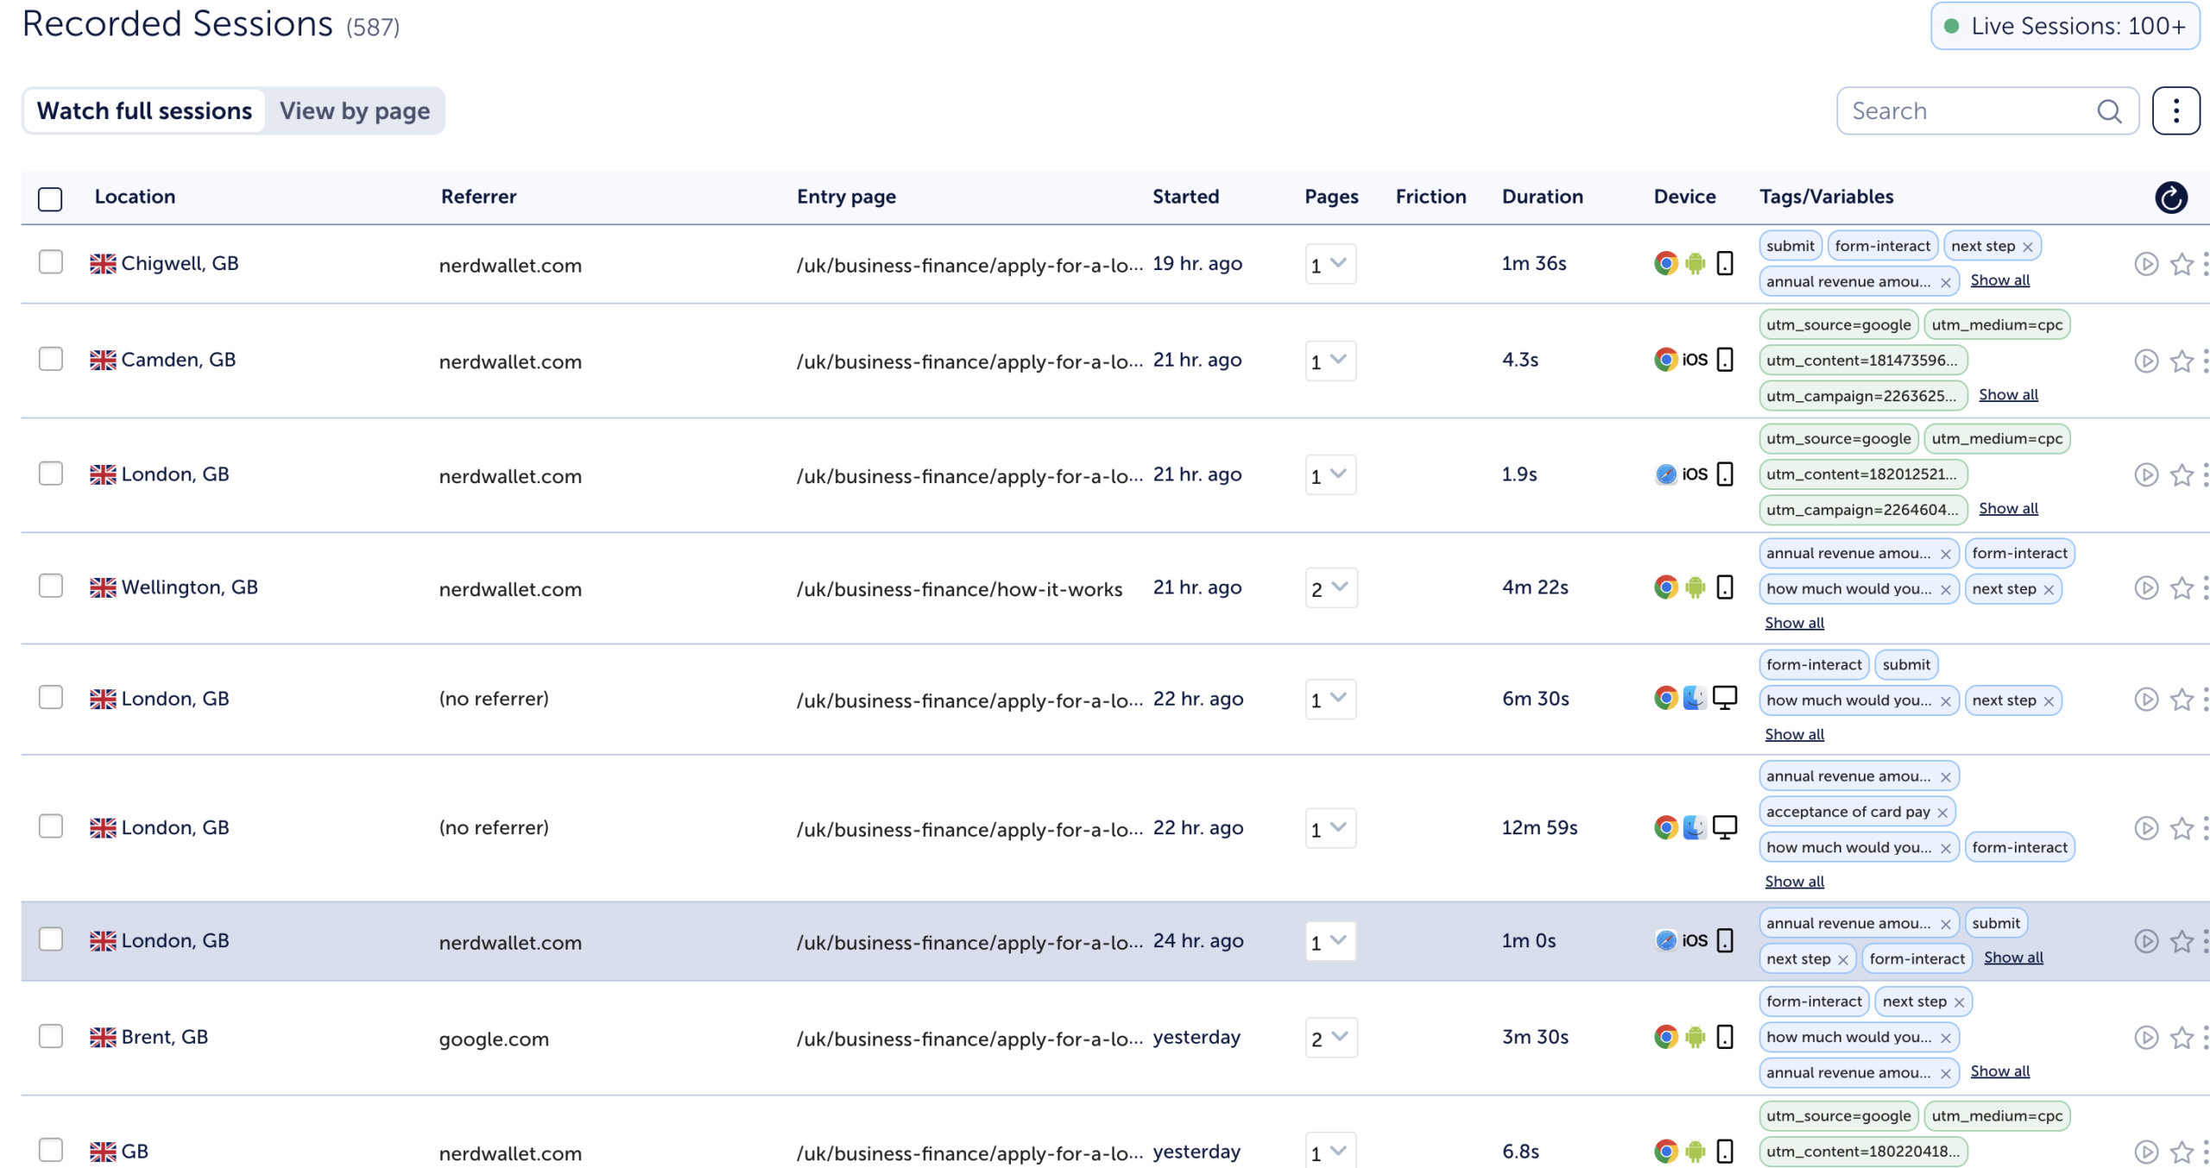Open the Live Sessions: 100+ button
Image resolution: width=2210 pixels, height=1168 pixels.
click(x=2064, y=26)
